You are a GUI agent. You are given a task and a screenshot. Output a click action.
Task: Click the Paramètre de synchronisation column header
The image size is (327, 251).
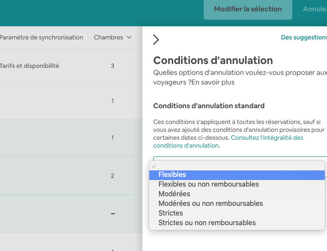pos(41,38)
